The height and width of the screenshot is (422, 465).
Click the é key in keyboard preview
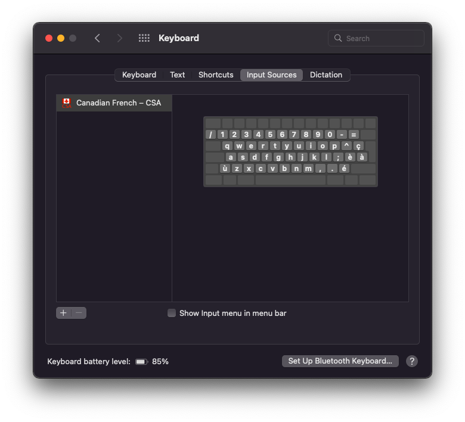pos(344,169)
